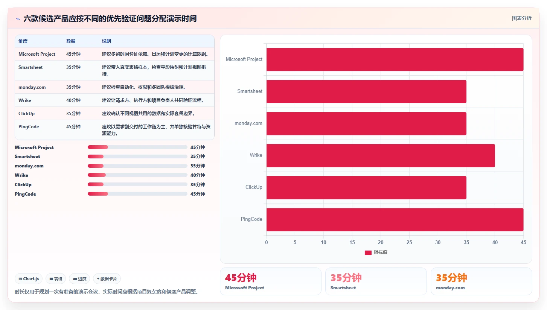Click the Smartsheet chart bar

pos(366,91)
